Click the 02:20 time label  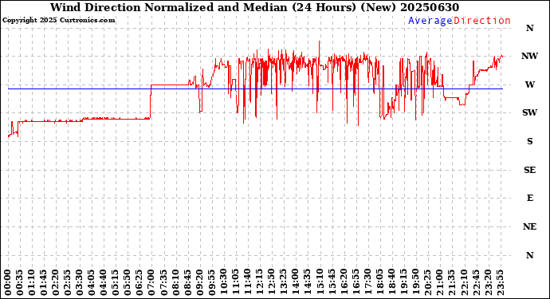click(56, 282)
